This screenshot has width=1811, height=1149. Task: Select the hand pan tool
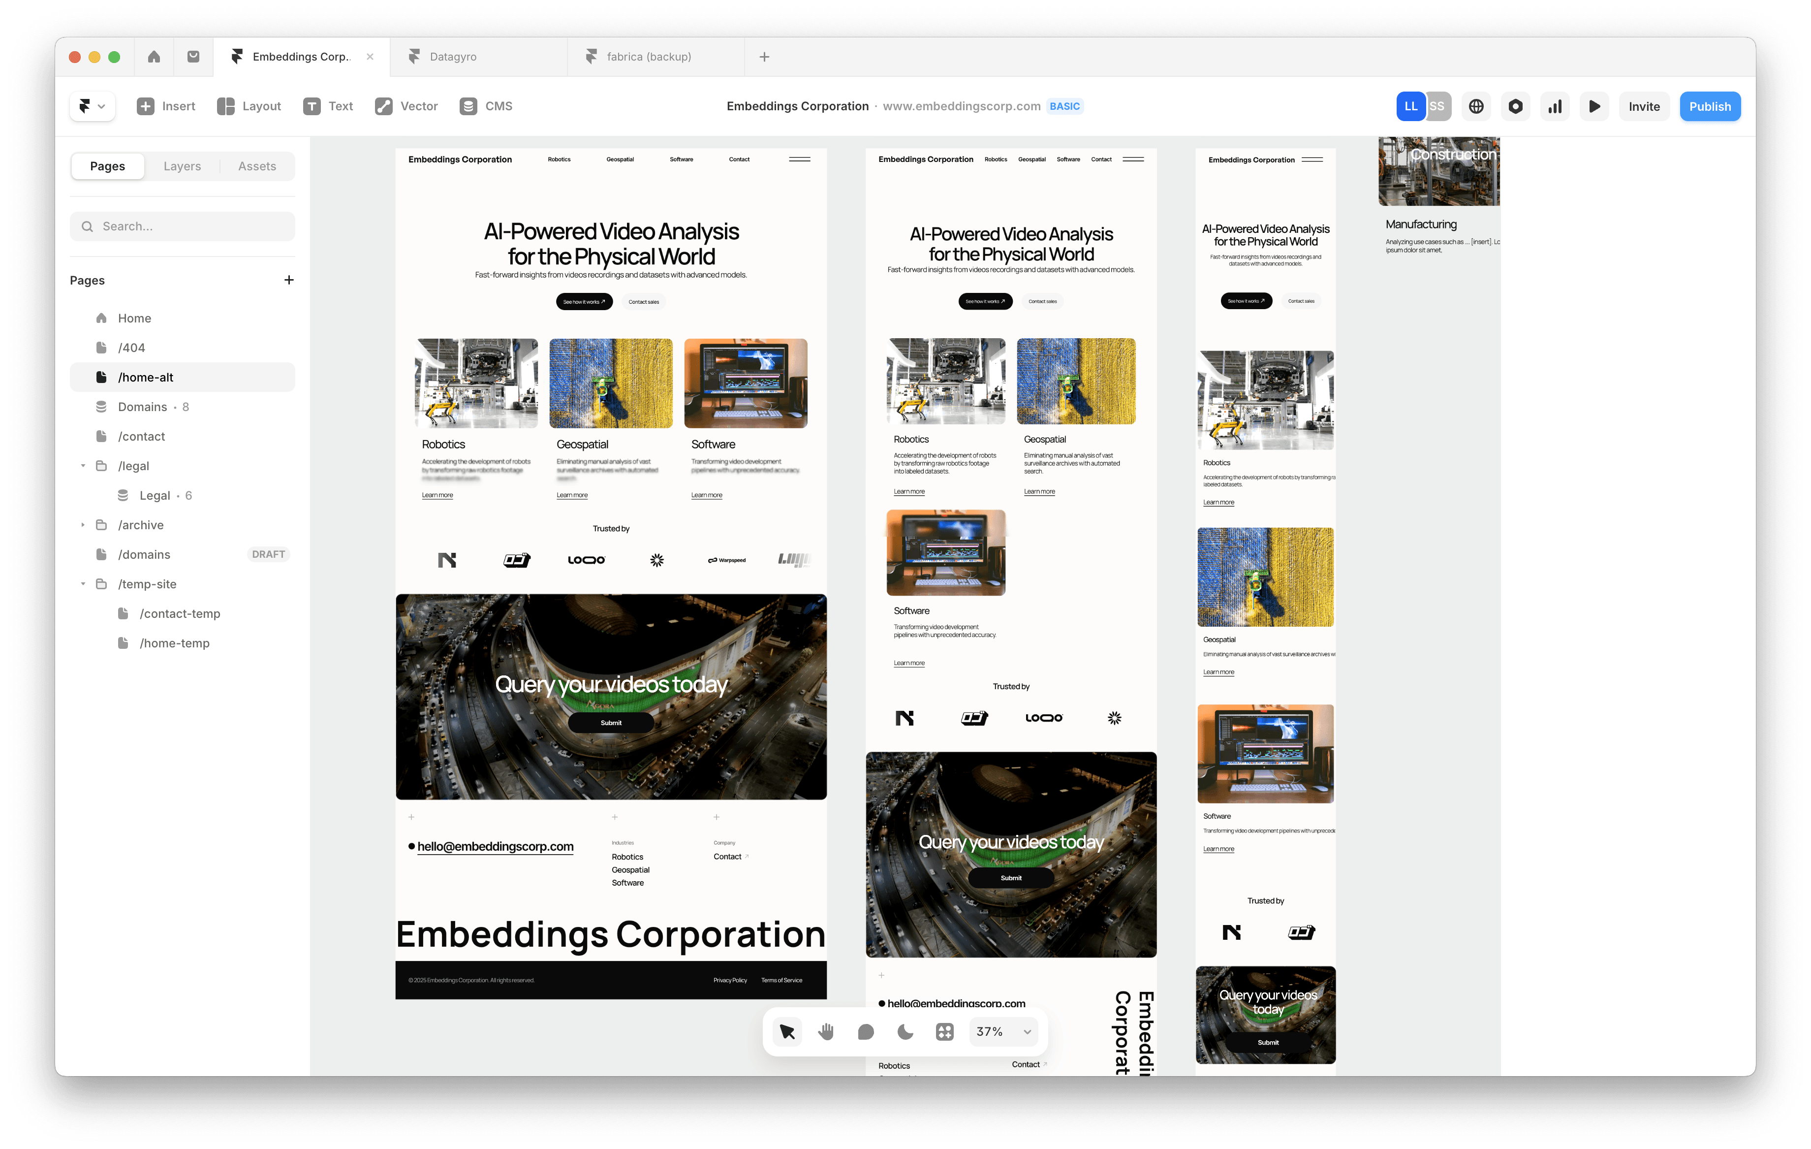[826, 1032]
